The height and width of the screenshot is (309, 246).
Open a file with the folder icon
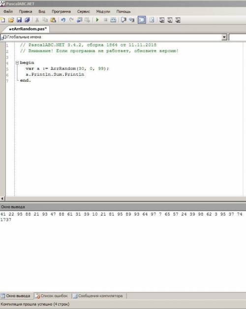pos(11,20)
